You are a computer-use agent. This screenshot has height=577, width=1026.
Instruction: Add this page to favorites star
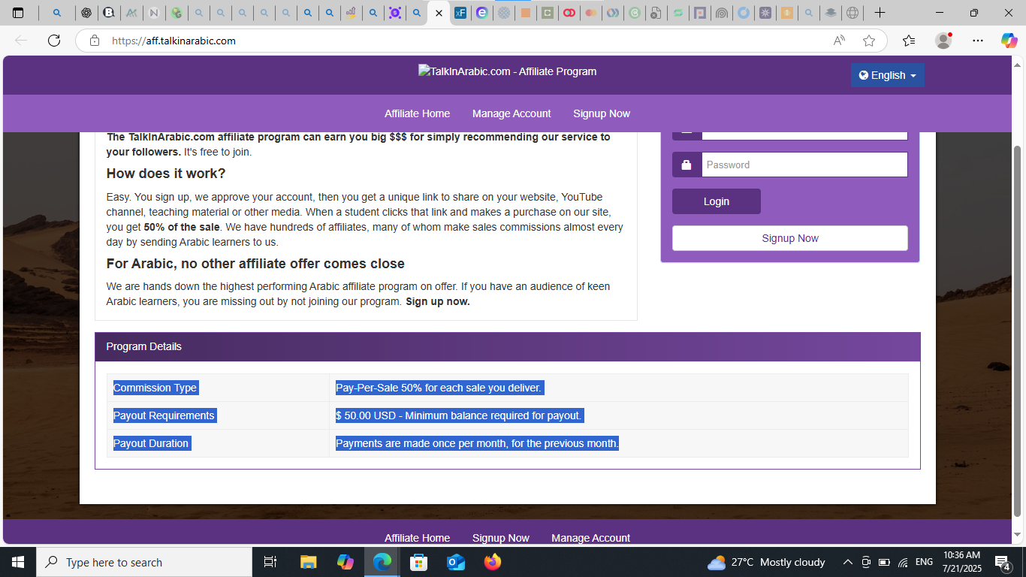869,41
